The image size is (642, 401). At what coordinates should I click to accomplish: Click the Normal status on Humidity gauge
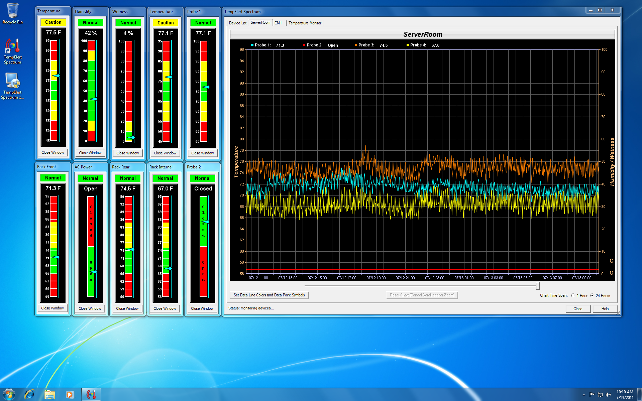pyautogui.click(x=91, y=22)
